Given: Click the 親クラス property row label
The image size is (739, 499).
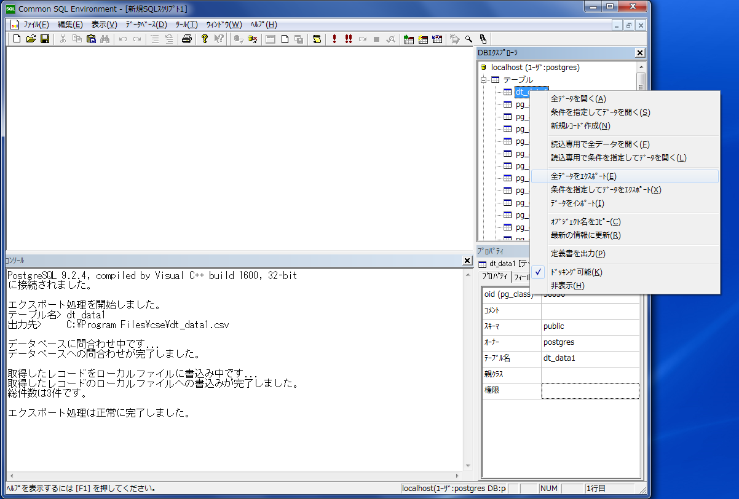Looking at the screenshot, I should point(512,374).
